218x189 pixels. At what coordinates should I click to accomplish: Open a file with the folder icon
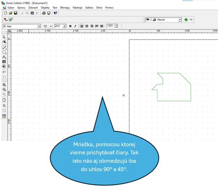(11, 13)
